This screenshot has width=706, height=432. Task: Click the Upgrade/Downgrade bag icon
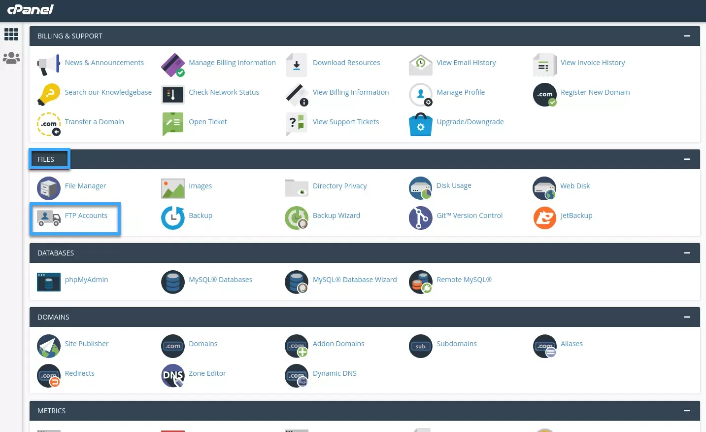(421, 124)
